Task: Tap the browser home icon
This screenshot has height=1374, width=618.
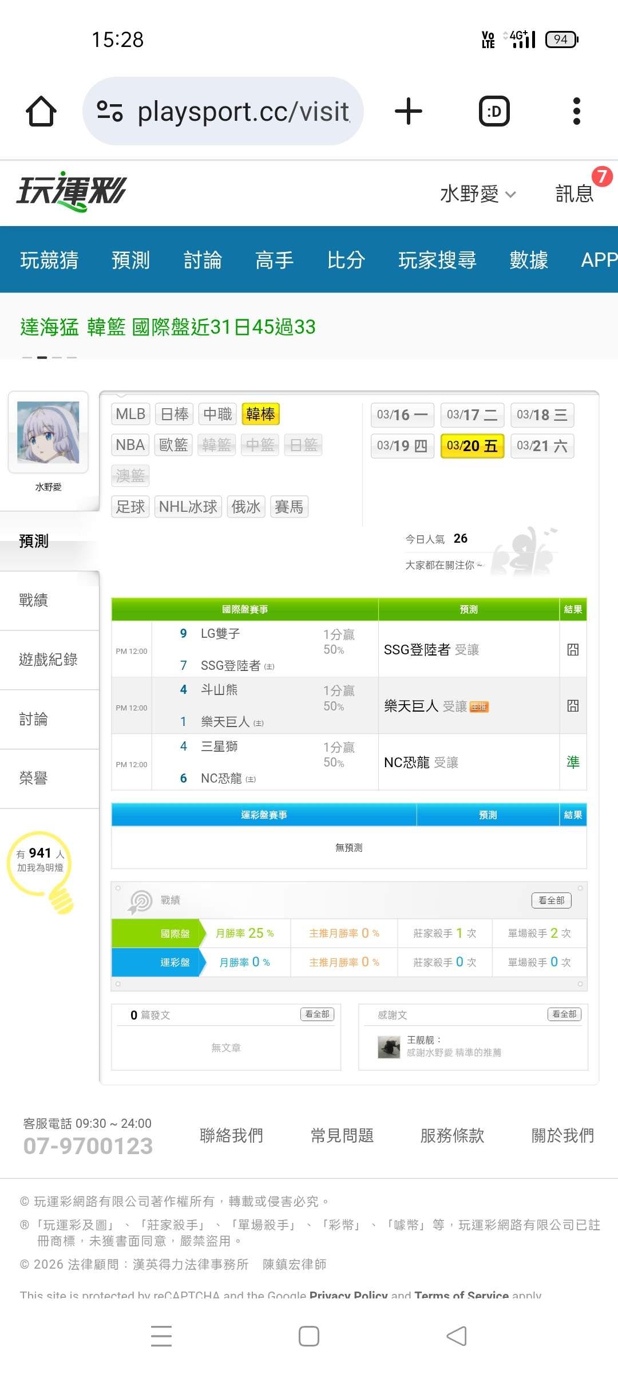Action: [x=41, y=111]
